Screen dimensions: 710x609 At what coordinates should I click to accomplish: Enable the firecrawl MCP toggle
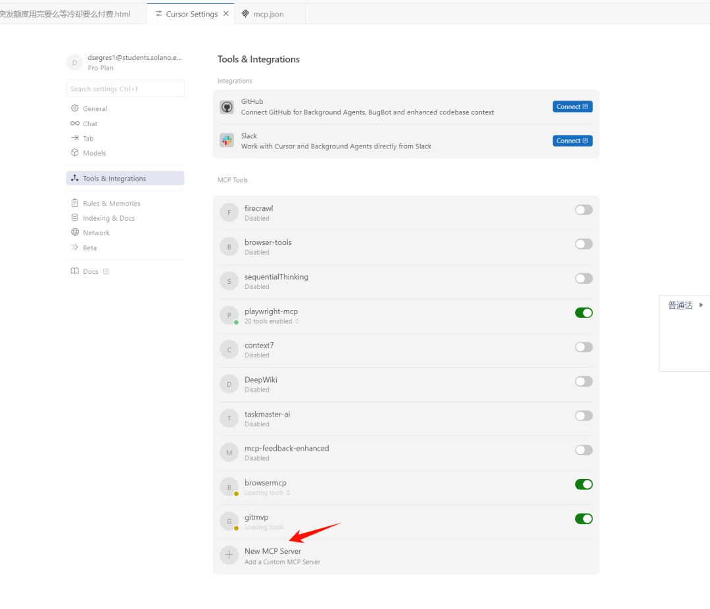point(584,210)
